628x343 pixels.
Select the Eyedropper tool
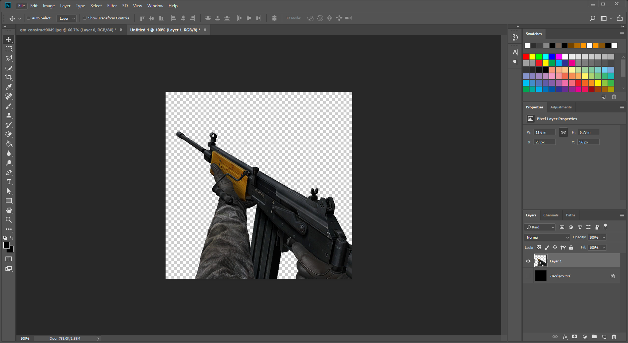[9, 87]
